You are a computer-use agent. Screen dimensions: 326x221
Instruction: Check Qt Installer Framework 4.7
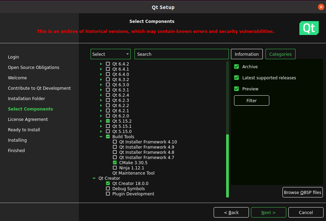click(115, 157)
